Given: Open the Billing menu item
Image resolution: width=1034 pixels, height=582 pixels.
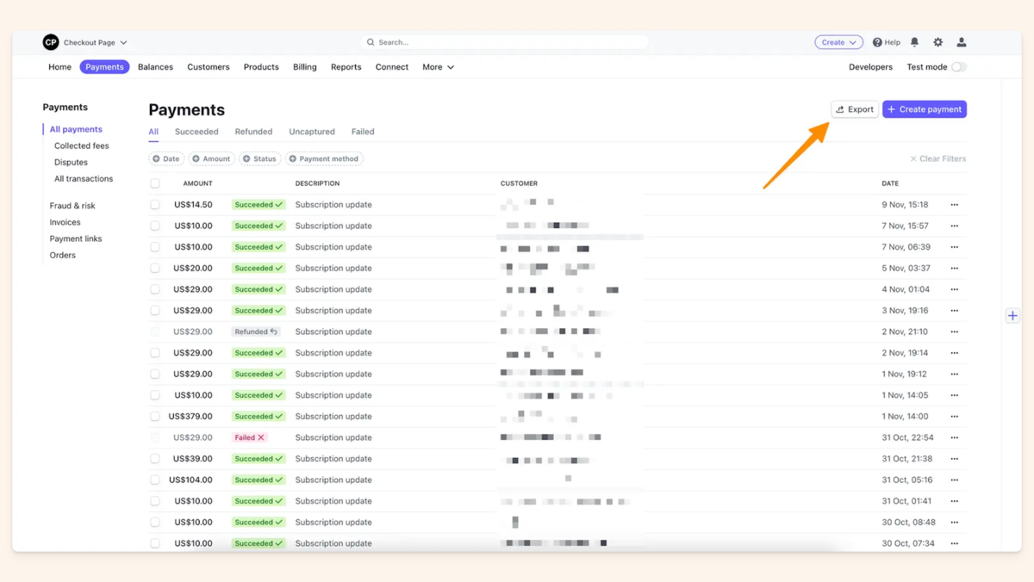Looking at the screenshot, I should [x=304, y=66].
